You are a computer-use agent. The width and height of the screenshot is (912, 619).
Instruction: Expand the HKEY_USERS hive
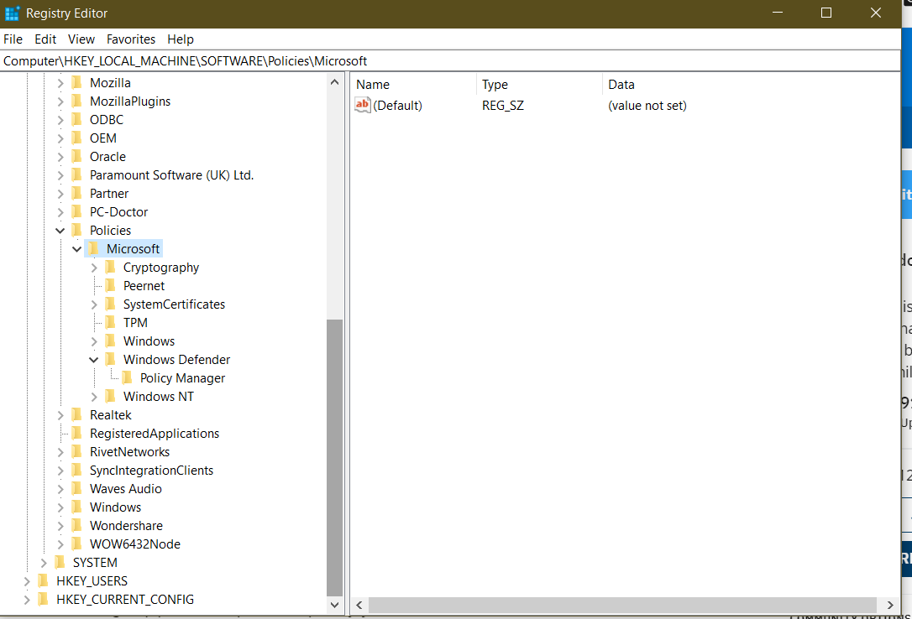pyautogui.click(x=26, y=581)
